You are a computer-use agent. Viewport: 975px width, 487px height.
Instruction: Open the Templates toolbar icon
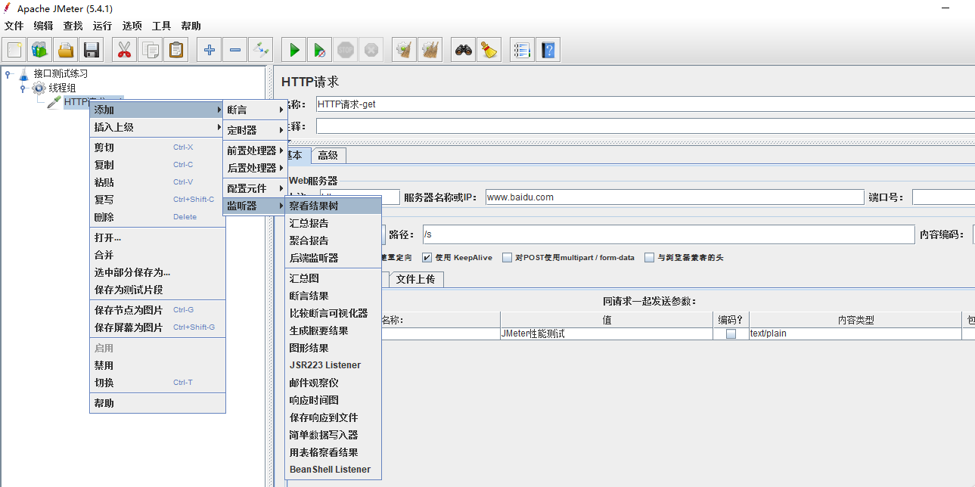[x=39, y=50]
